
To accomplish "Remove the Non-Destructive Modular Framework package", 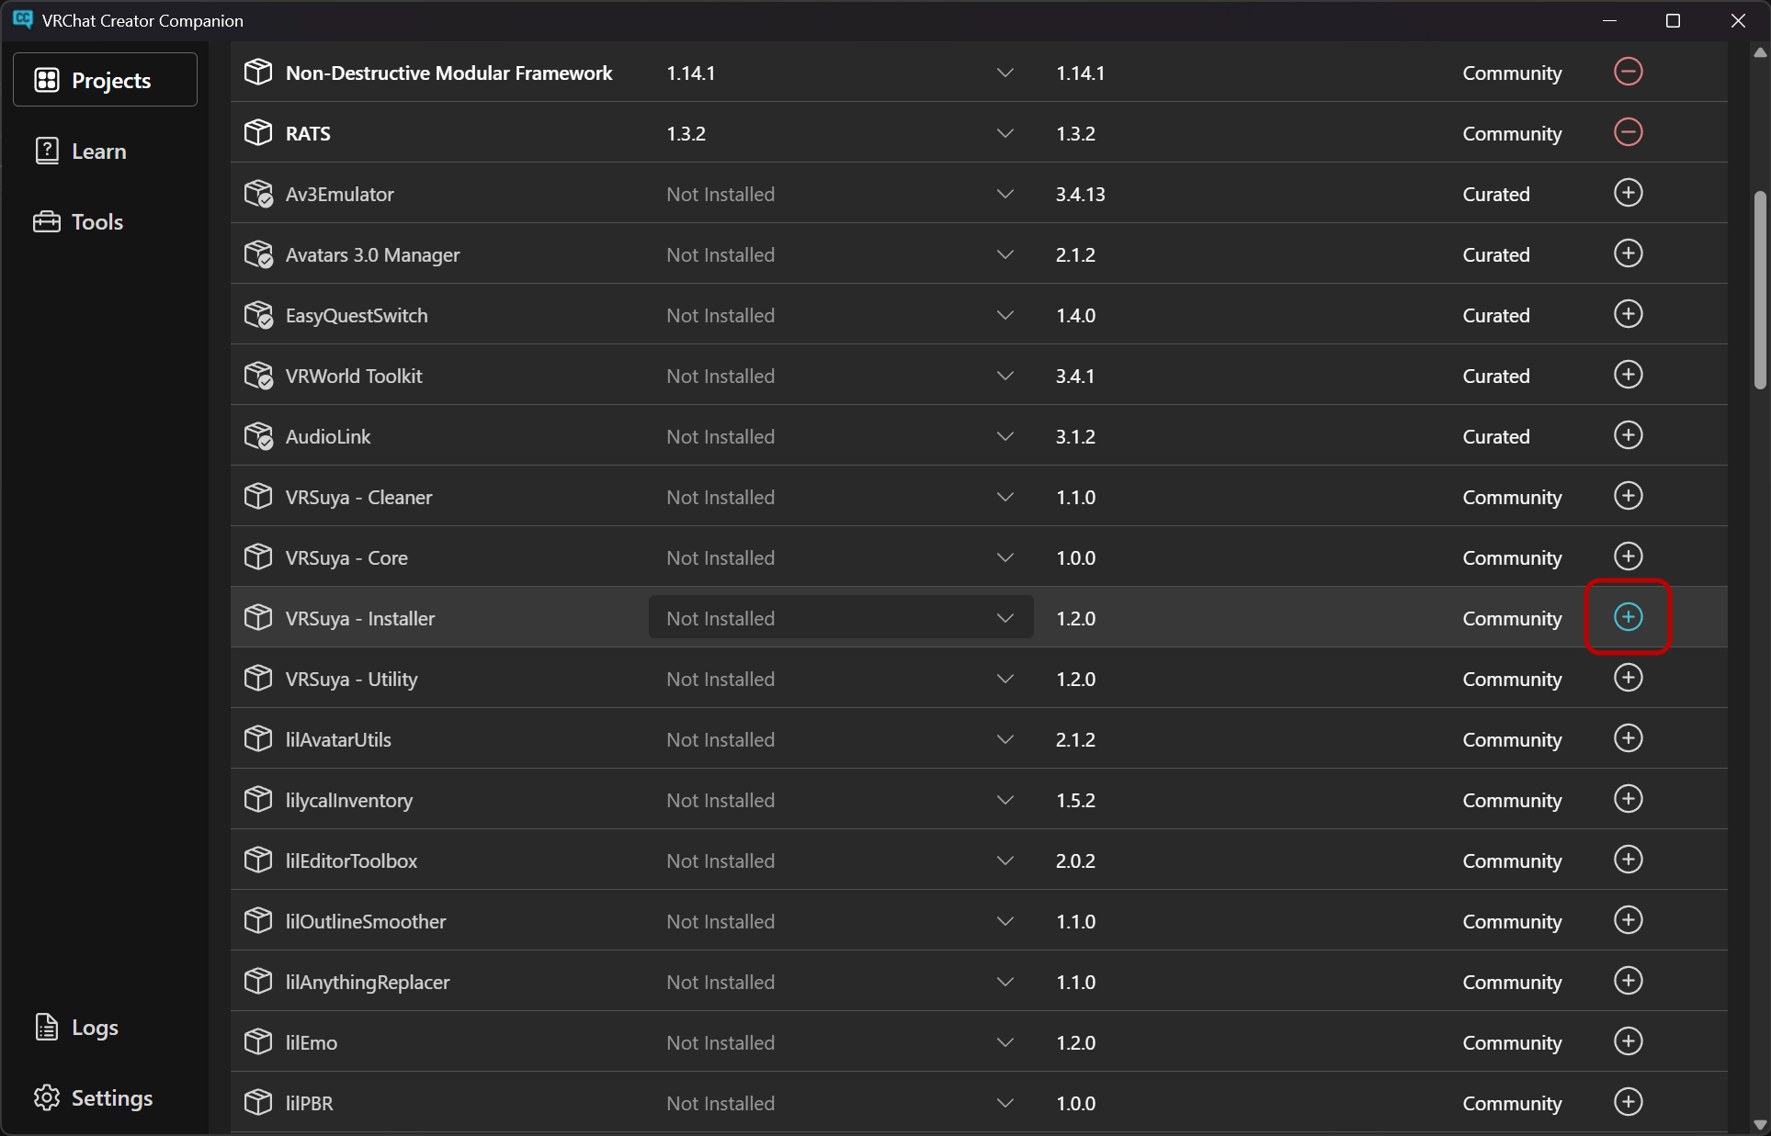I will pos(1628,72).
